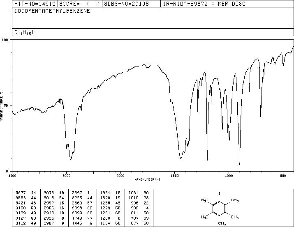Click the peak table entry 1200
This screenshot has width=294, height=227.
pyautogui.click(x=105, y=218)
